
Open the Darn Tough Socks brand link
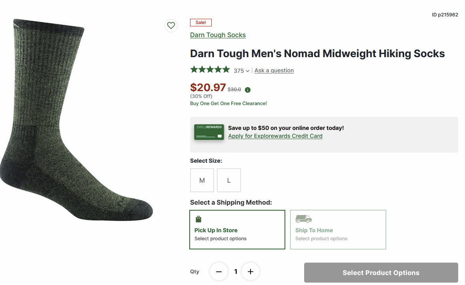click(218, 35)
